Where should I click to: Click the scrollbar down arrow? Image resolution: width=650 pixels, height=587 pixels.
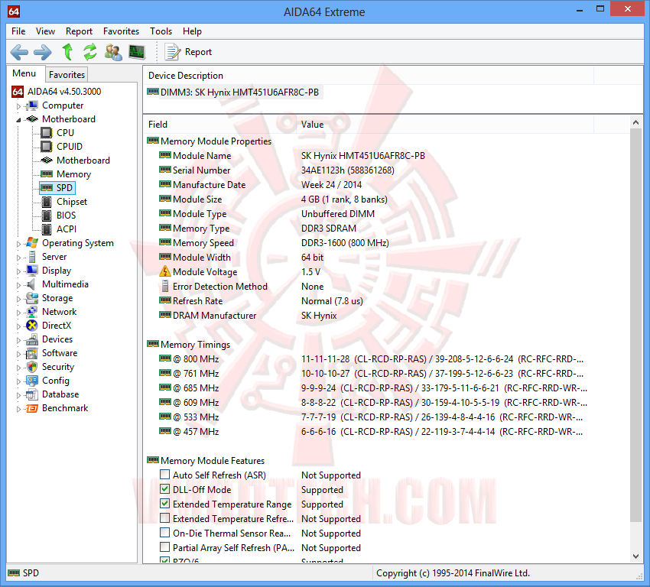(635, 556)
